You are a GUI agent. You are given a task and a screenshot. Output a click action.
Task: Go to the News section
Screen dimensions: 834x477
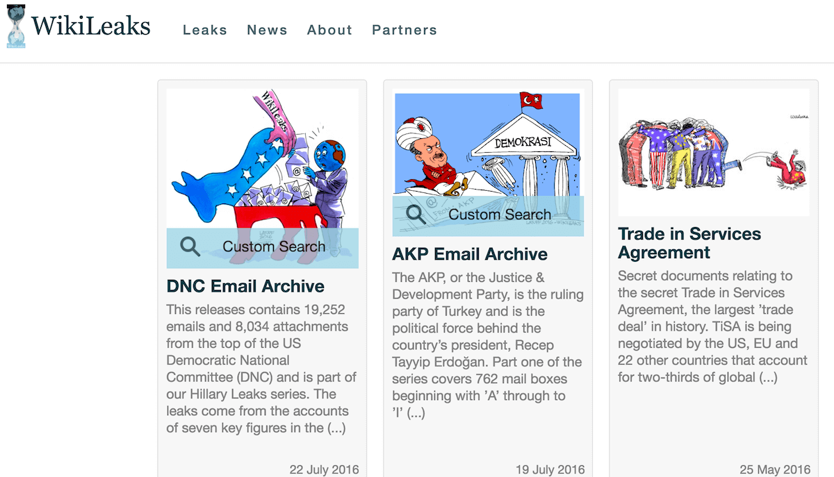(x=267, y=30)
